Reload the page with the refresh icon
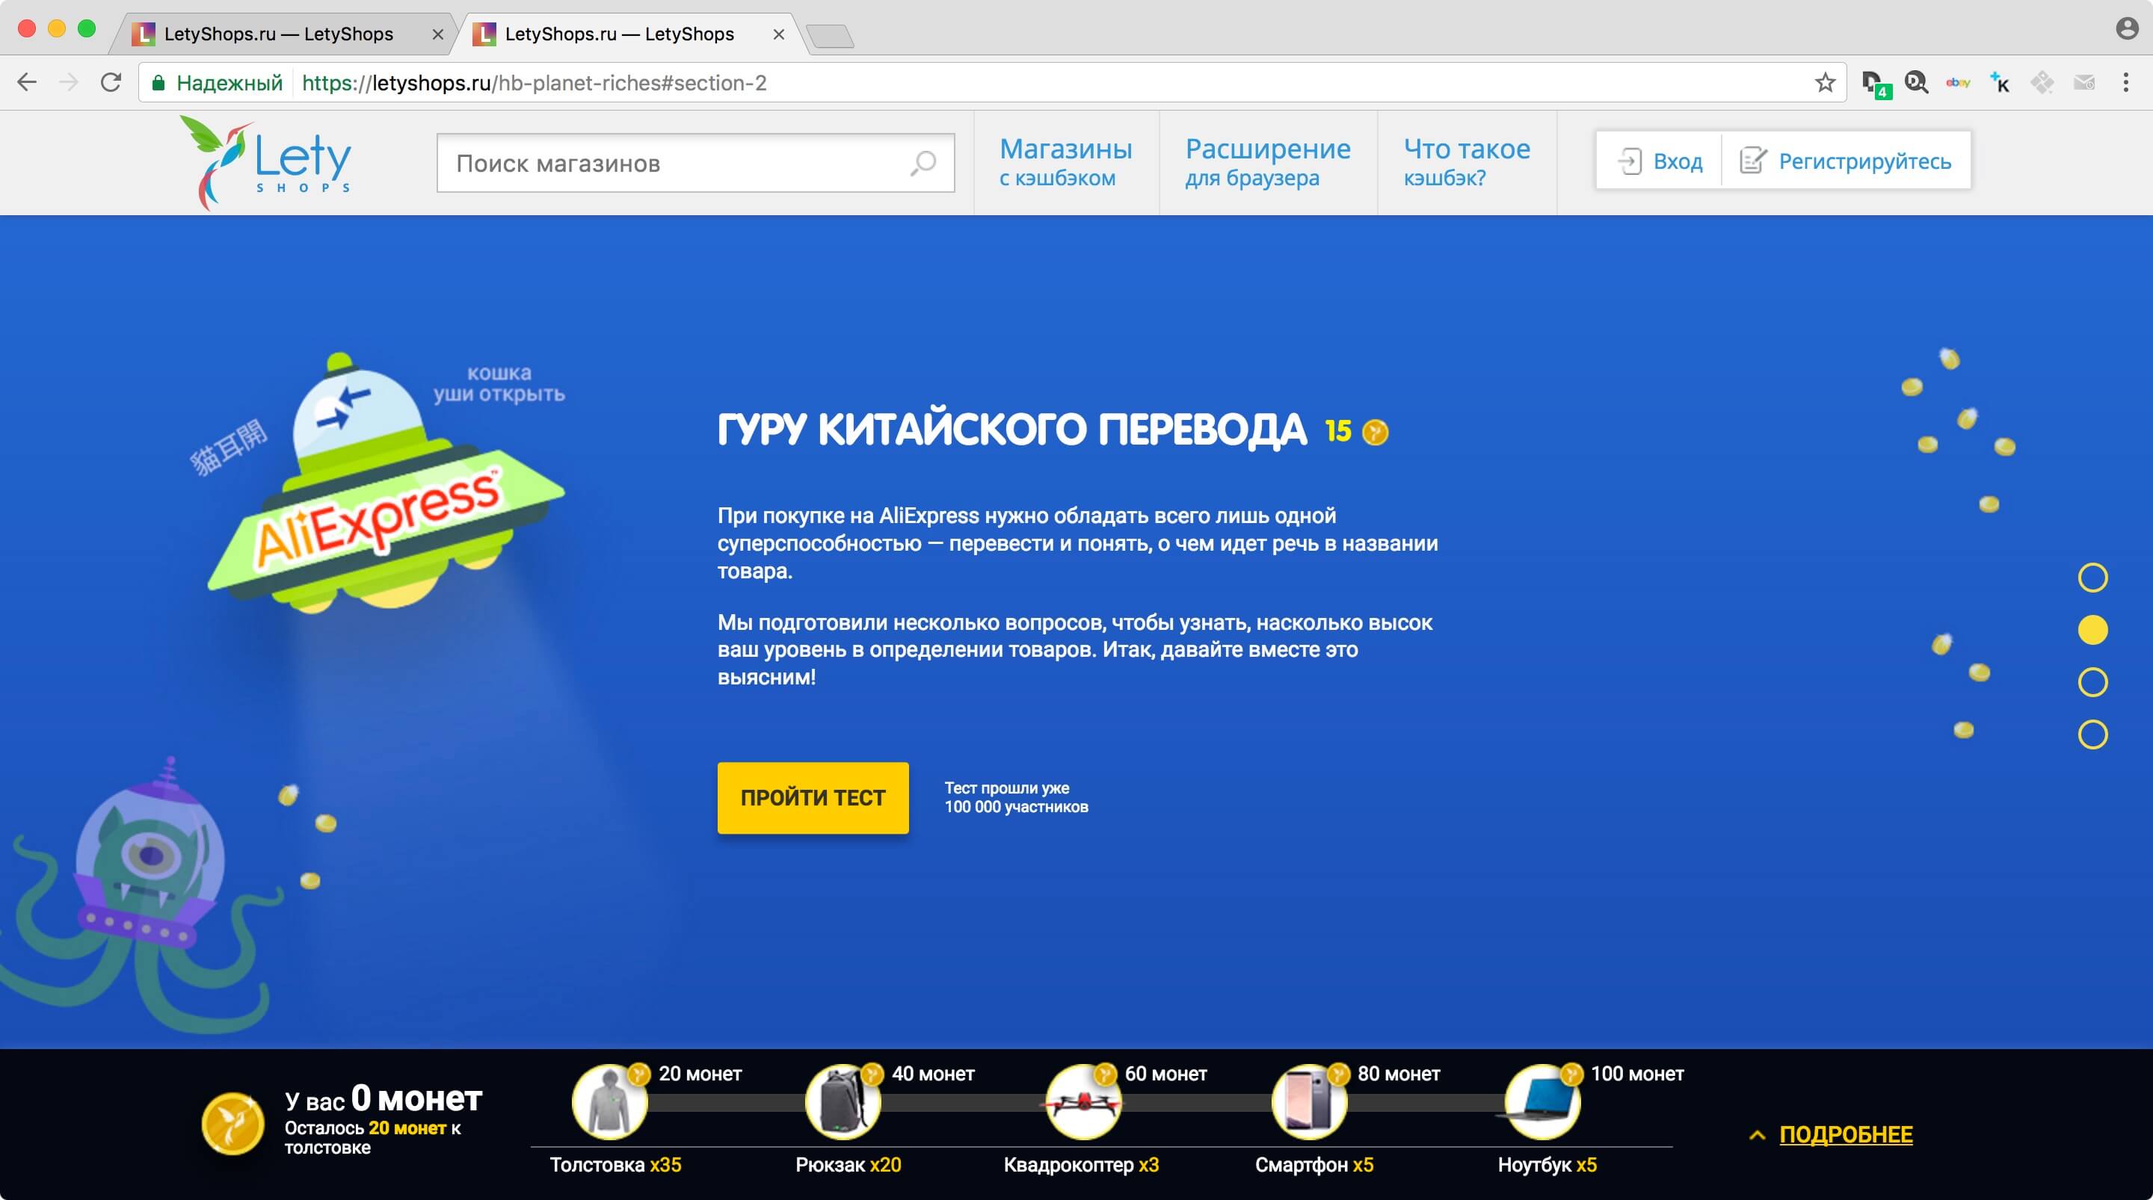Image resolution: width=2153 pixels, height=1200 pixels. tap(111, 82)
